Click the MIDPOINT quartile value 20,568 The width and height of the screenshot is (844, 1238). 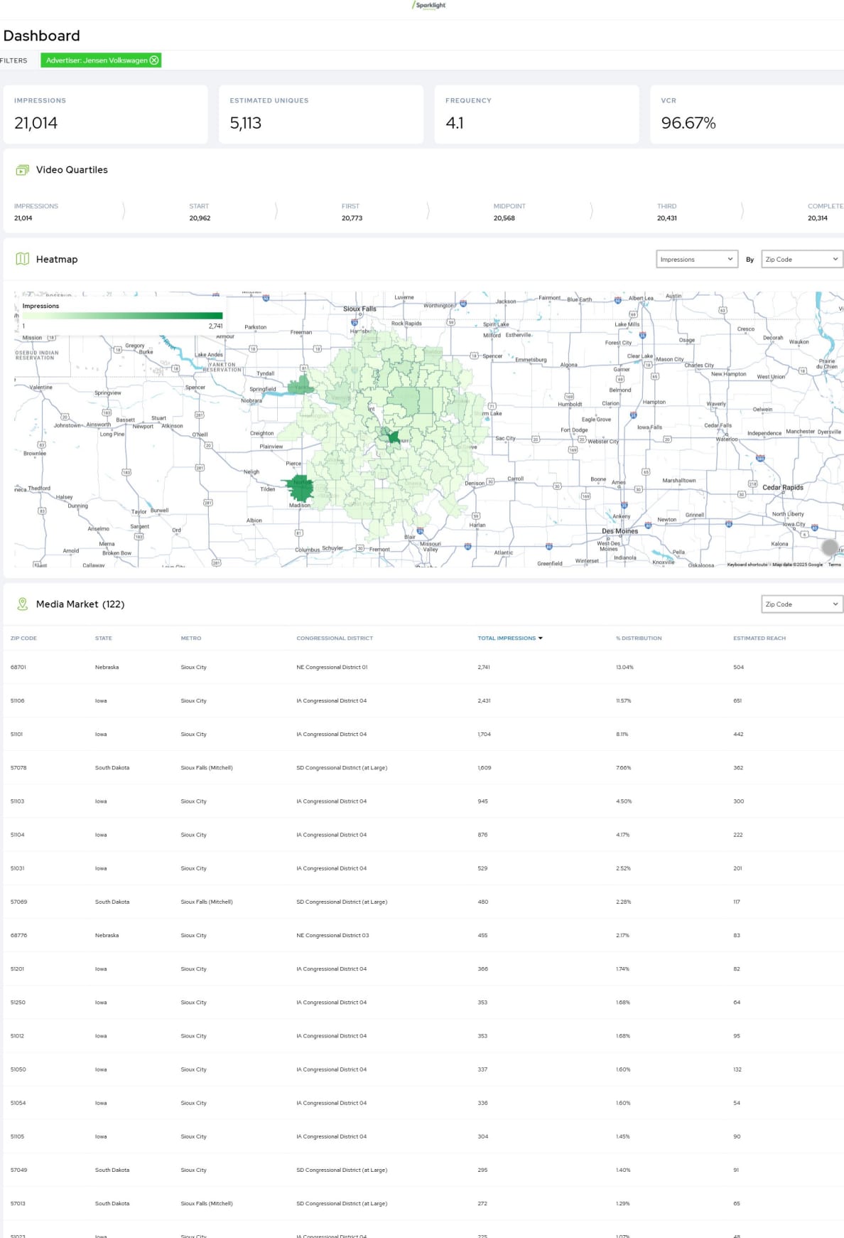tap(504, 218)
